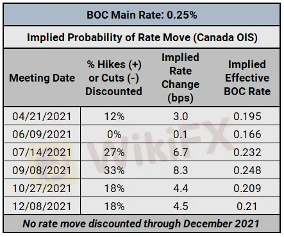Click the No rate move discounted footer note
284x237 pixels.
coord(141,224)
